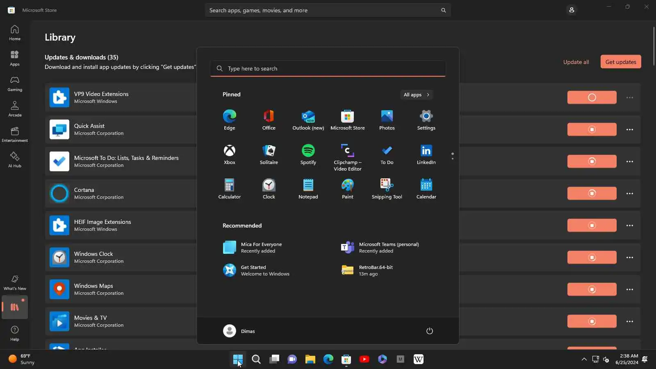Open Task View from the taskbar
Screen dimensions: 656x369
click(274, 360)
